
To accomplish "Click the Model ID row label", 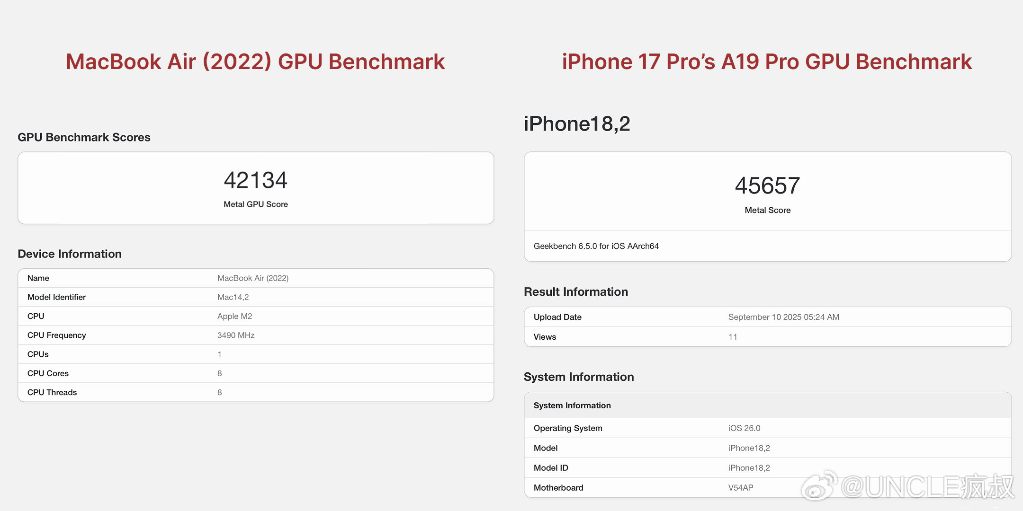I will click(x=551, y=468).
